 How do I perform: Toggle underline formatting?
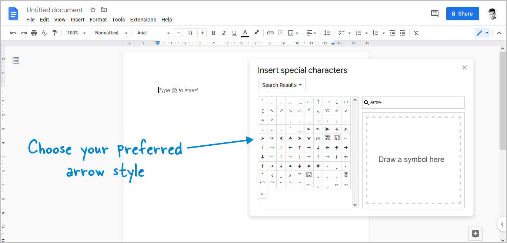(x=234, y=33)
